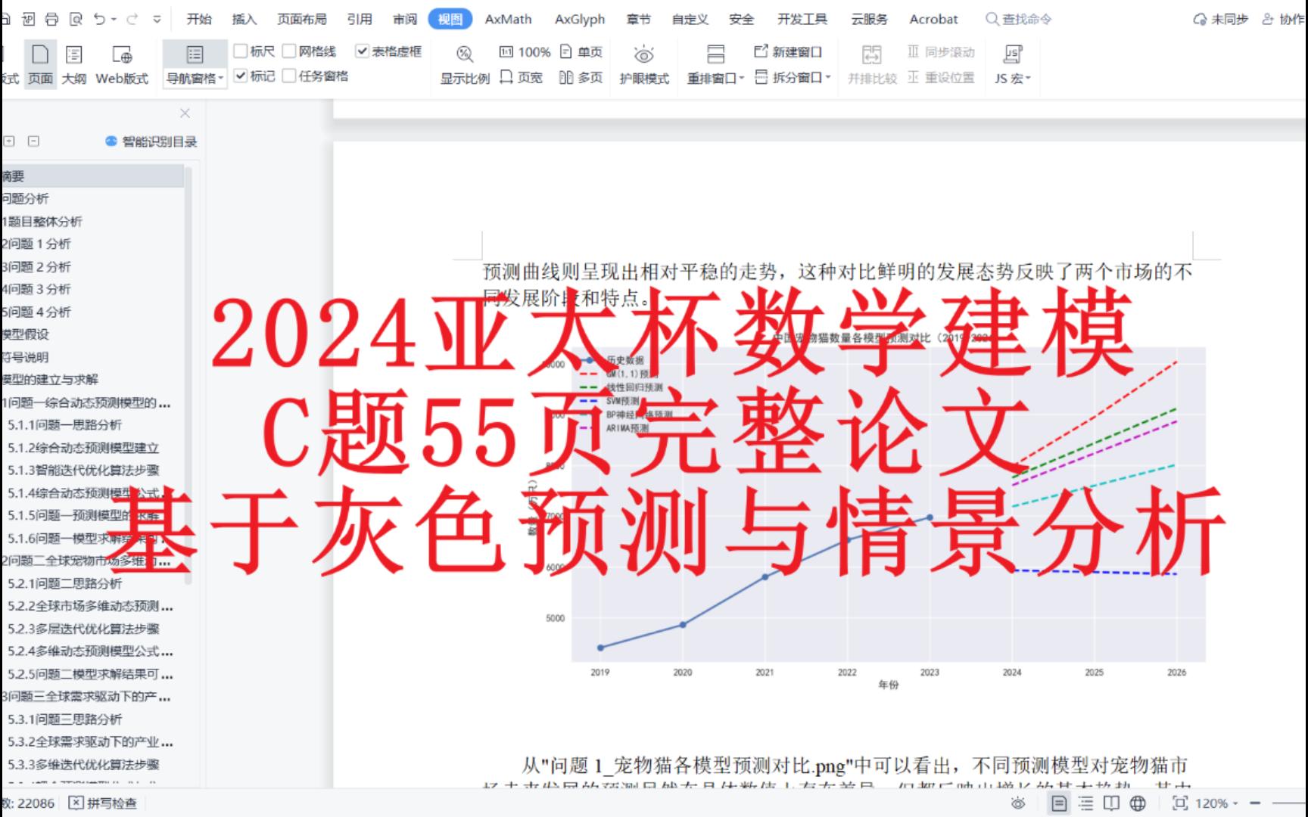Expand all headings in navigation pane
The image size is (1308, 817).
tap(9, 141)
